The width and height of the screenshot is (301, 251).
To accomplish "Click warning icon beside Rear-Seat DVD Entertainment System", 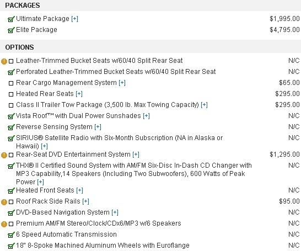I will (4, 155).
